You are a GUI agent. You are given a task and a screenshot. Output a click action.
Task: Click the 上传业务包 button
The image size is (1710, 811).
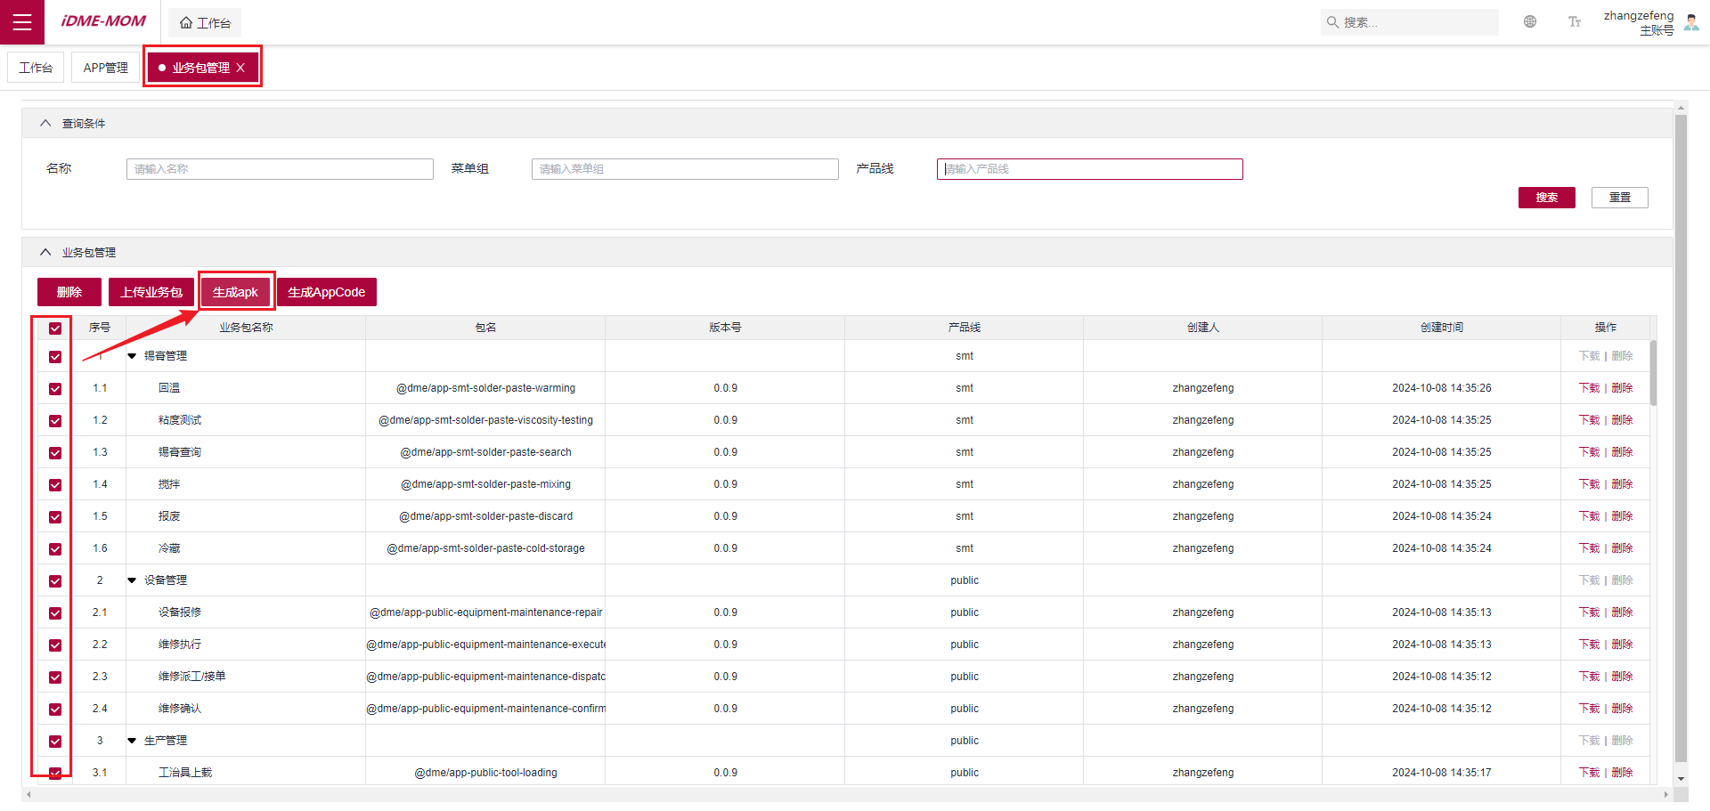coord(151,292)
